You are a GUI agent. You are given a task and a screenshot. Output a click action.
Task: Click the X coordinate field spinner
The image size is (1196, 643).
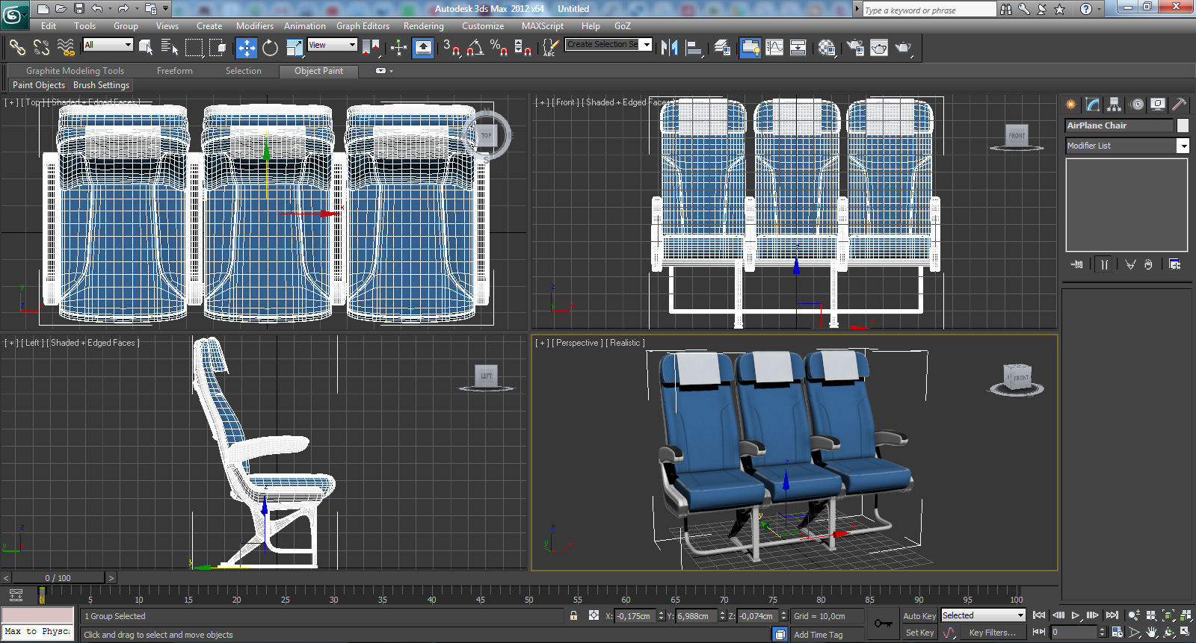click(661, 616)
